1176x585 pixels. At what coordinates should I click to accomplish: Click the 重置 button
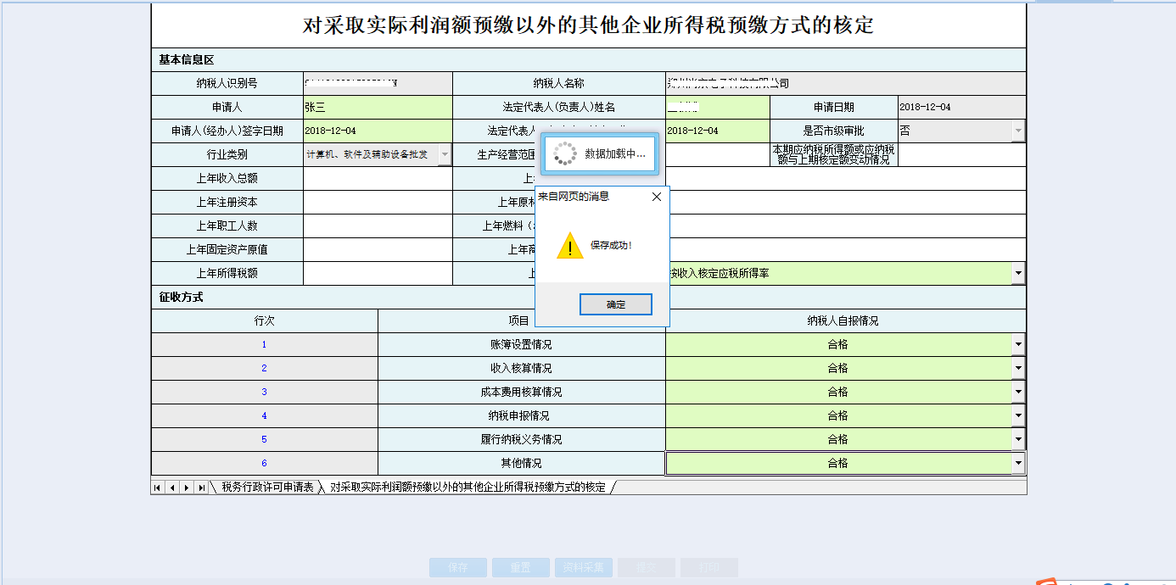click(x=520, y=567)
